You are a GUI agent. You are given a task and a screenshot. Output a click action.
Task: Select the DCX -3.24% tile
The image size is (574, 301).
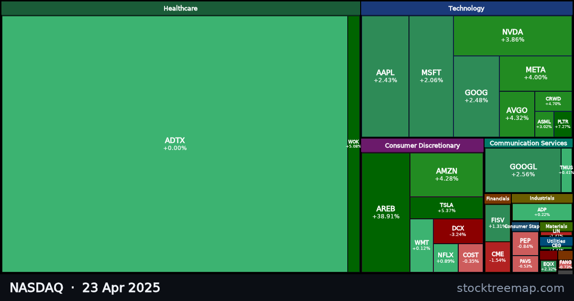pos(458,231)
